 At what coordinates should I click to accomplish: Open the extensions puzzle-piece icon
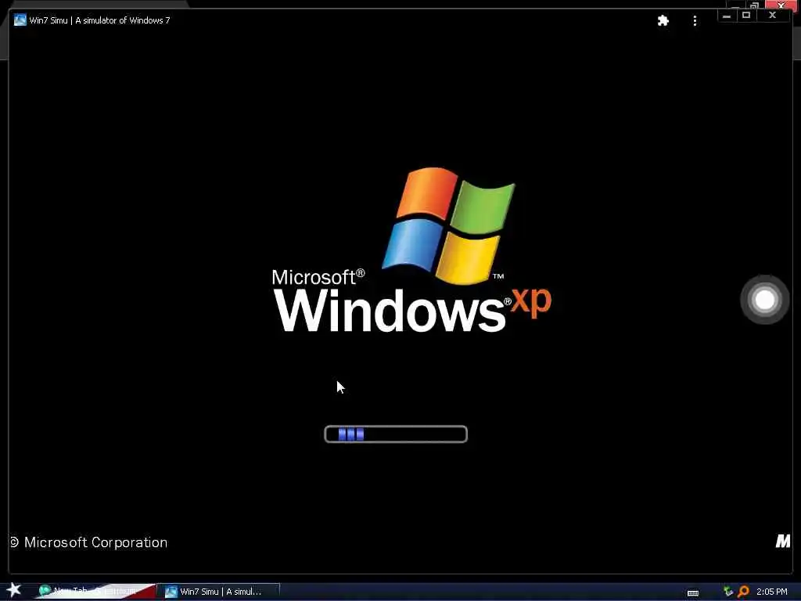click(663, 20)
